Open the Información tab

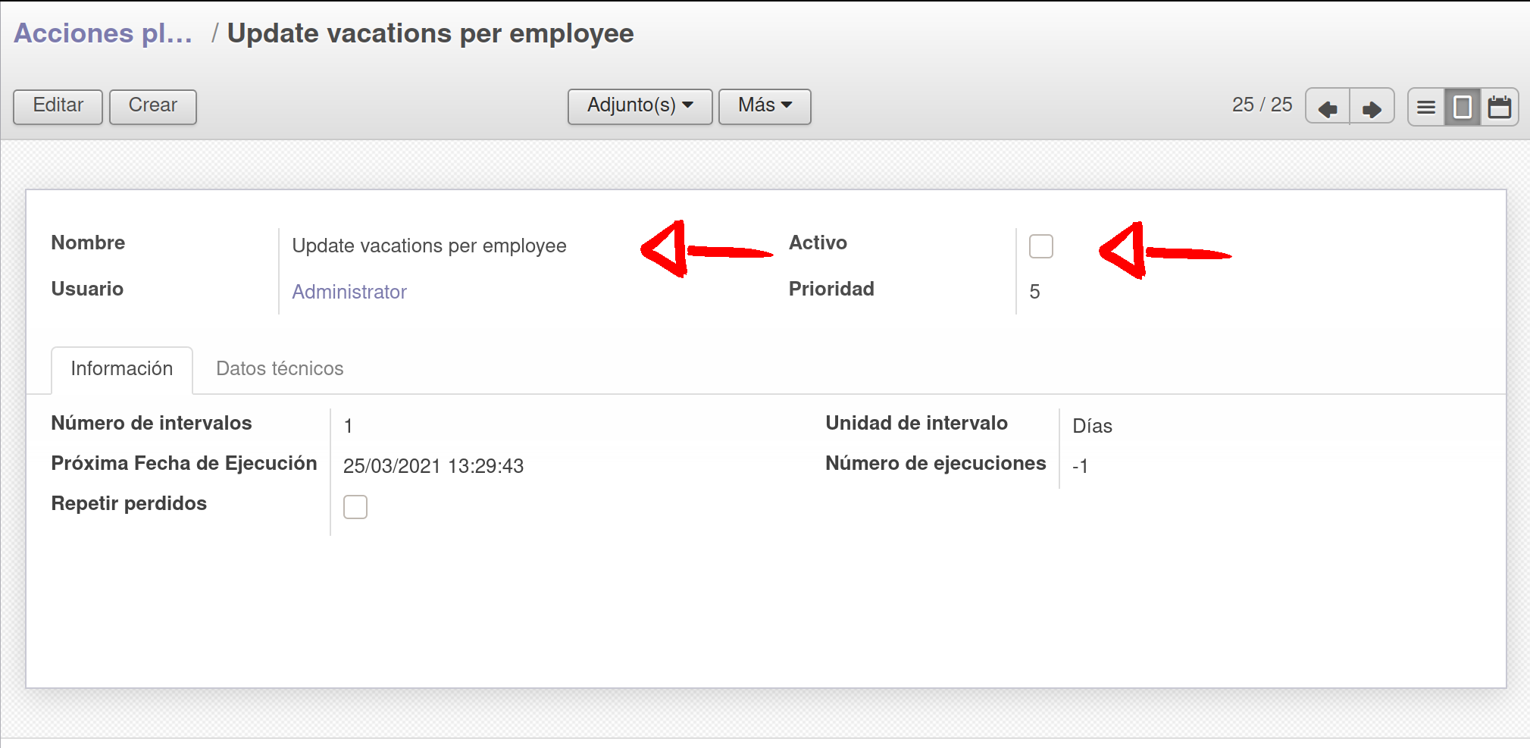(x=122, y=370)
